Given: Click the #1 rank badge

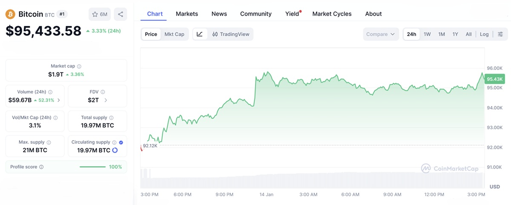Looking at the screenshot, I should coord(62,14).
